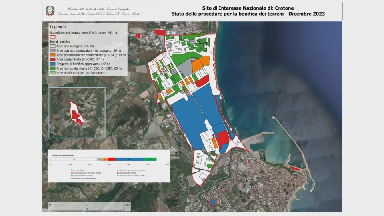Click 'Aree con pdc approvato e non eseguito: 26 ha'
384x216 pixels.
(x=89, y=50)
